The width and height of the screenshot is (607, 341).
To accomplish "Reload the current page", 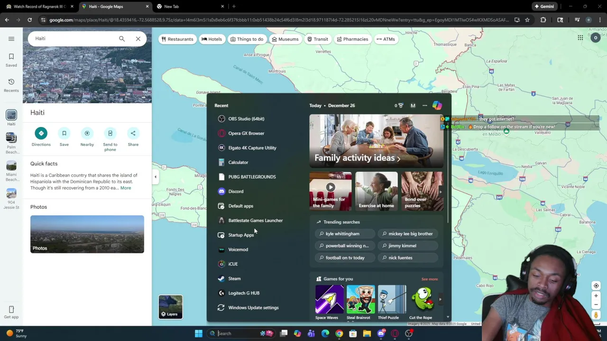I will click(29, 20).
